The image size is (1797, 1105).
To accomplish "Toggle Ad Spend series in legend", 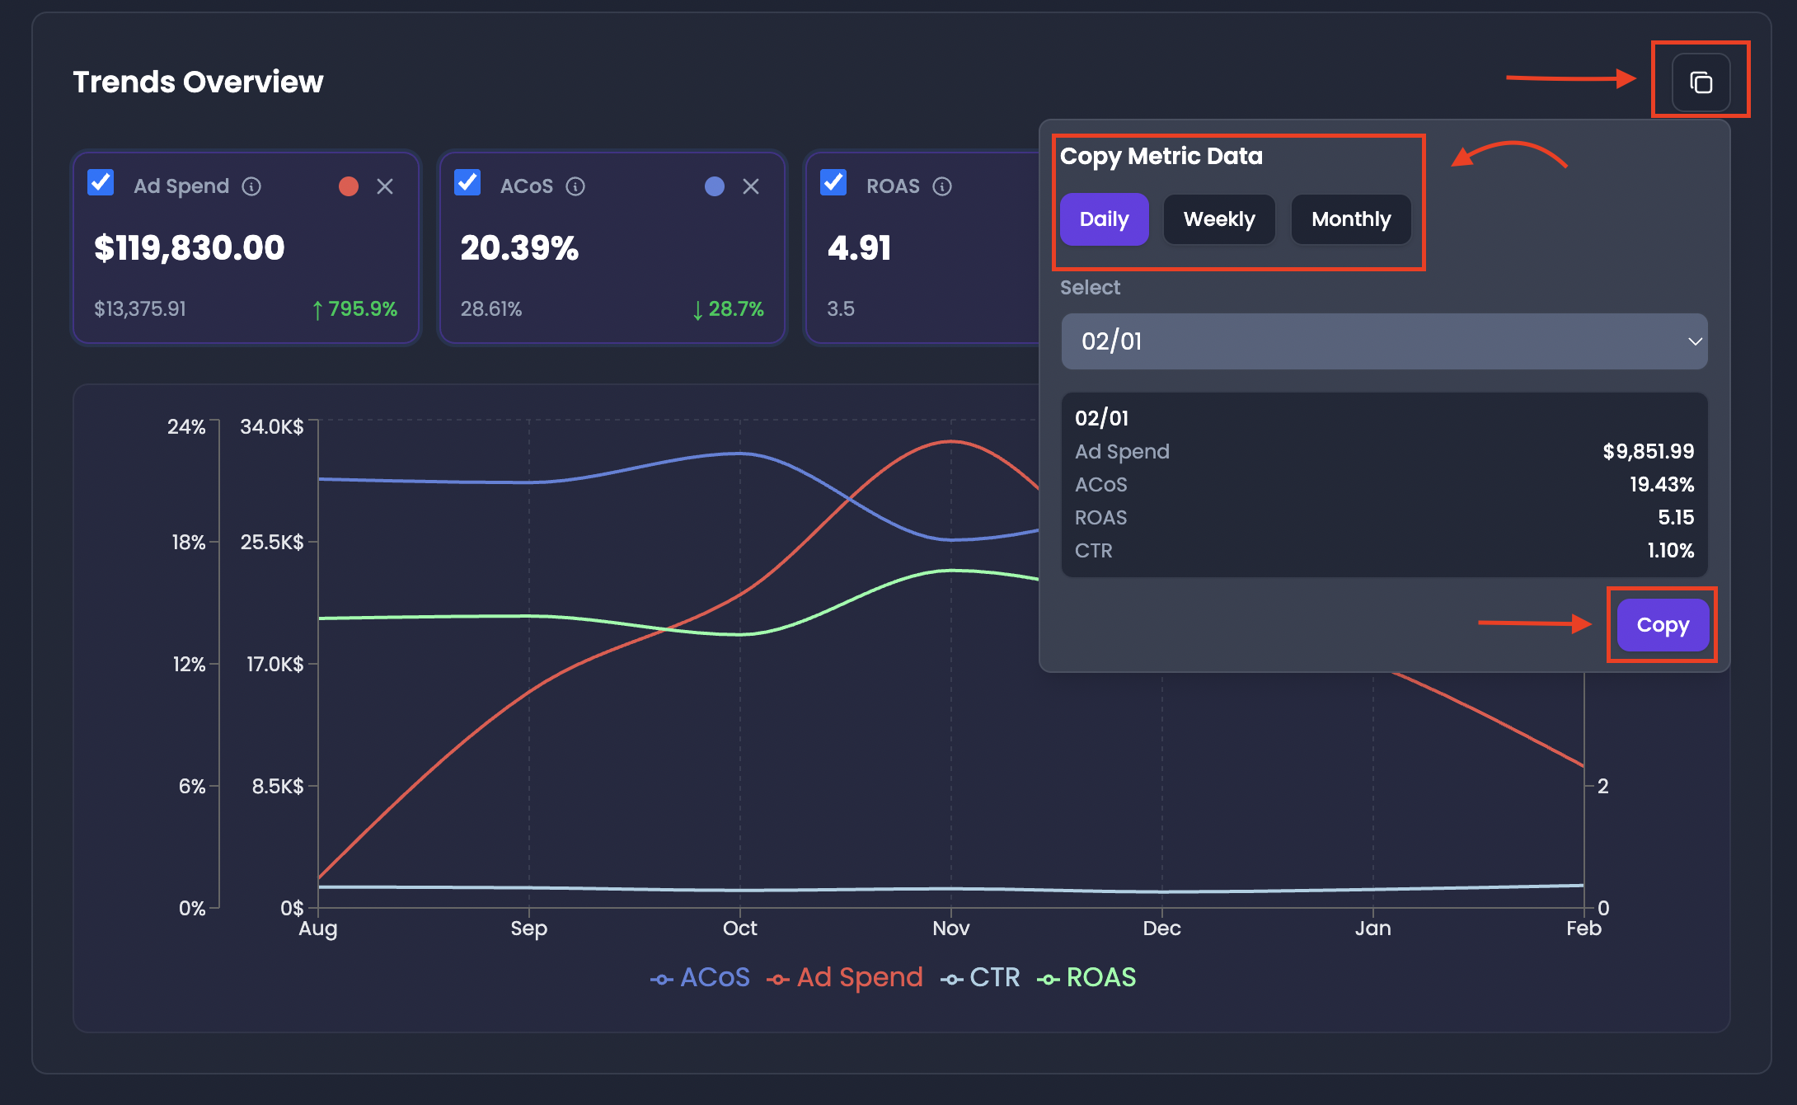I will click(x=845, y=978).
